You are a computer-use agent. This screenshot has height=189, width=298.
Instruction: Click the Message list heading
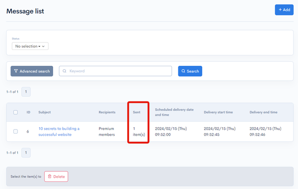click(25, 11)
